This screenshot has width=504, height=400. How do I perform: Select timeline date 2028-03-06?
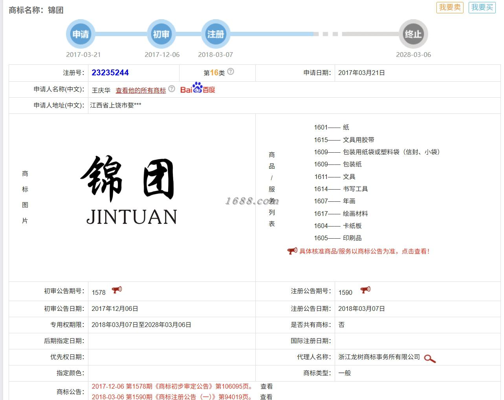pos(413,55)
